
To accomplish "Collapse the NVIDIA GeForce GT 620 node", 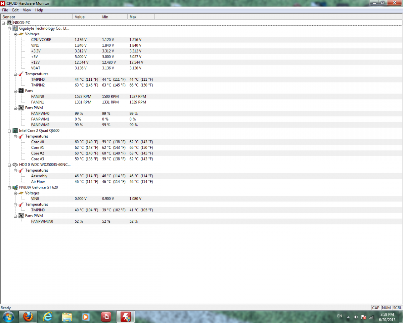I will [9, 187].
